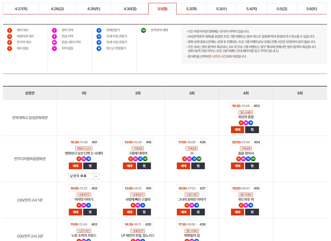Click the legend GV icon for 관객과의 대화
The image size is (331, 241).
pos(143,30)
